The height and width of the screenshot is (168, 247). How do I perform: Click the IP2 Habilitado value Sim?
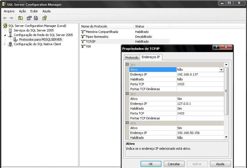tap(200, 109)
